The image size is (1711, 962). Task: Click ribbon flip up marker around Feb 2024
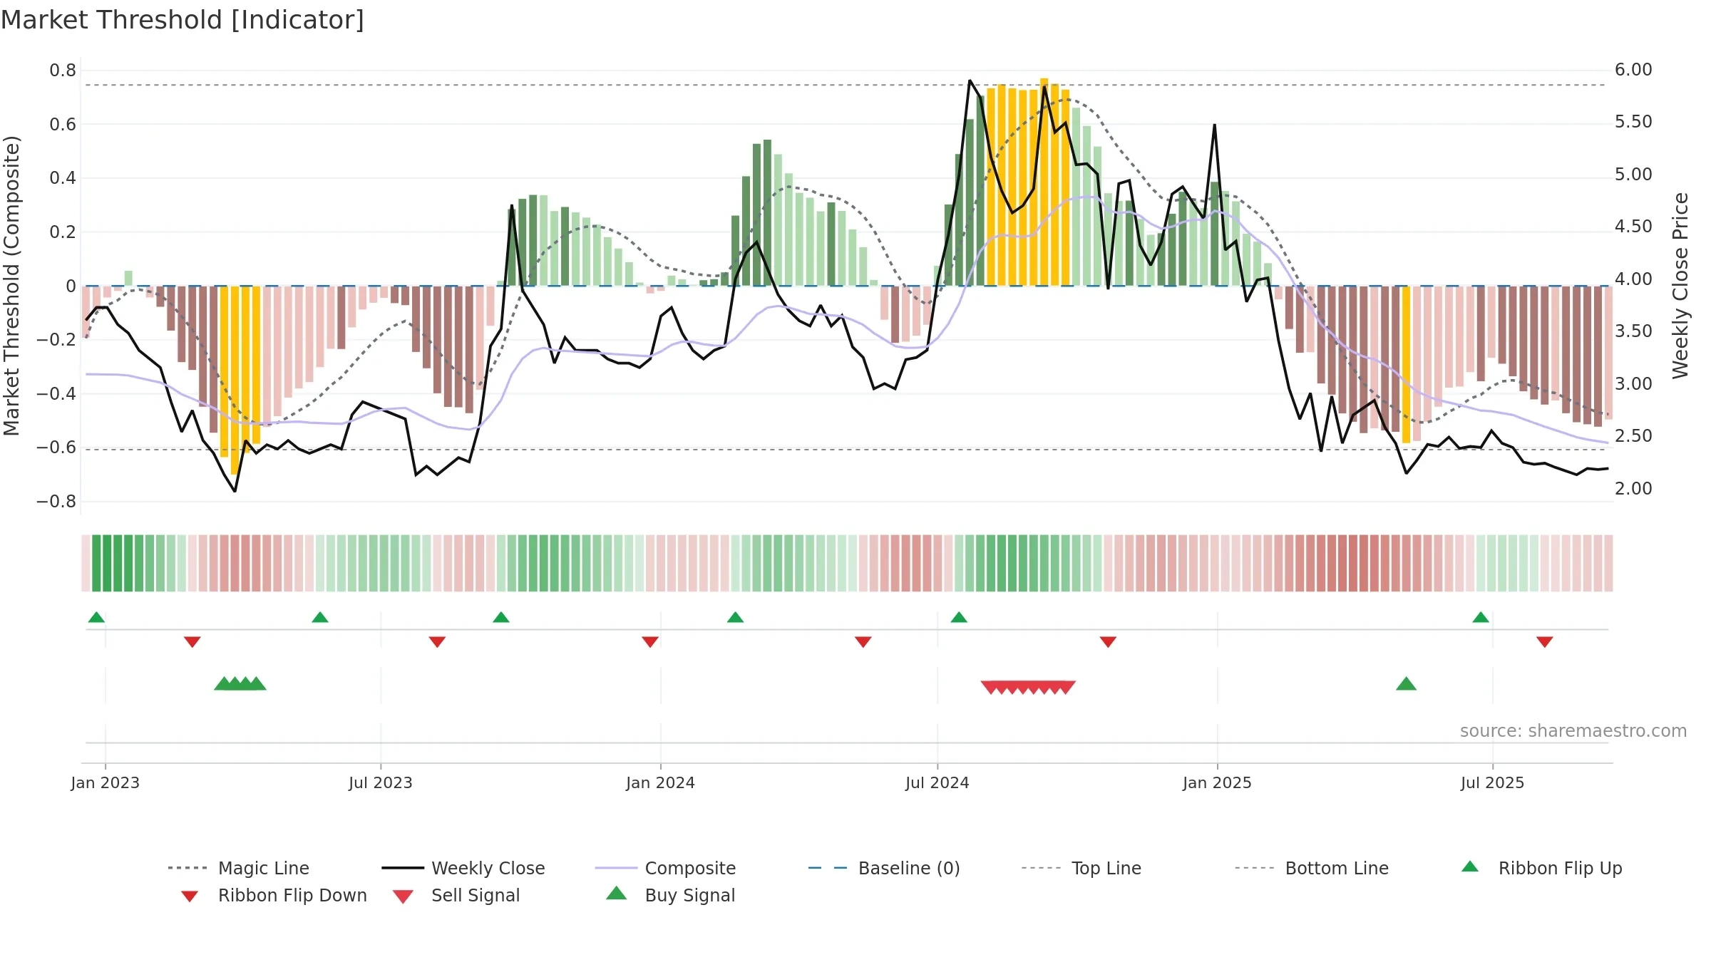[x=736, y=617]
